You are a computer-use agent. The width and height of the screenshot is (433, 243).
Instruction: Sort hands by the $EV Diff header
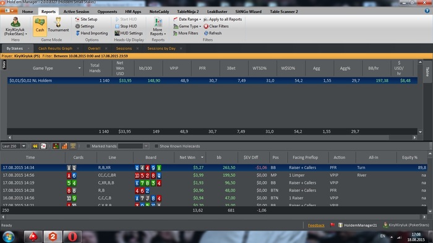pyautogui.click(x=251, y=157)
